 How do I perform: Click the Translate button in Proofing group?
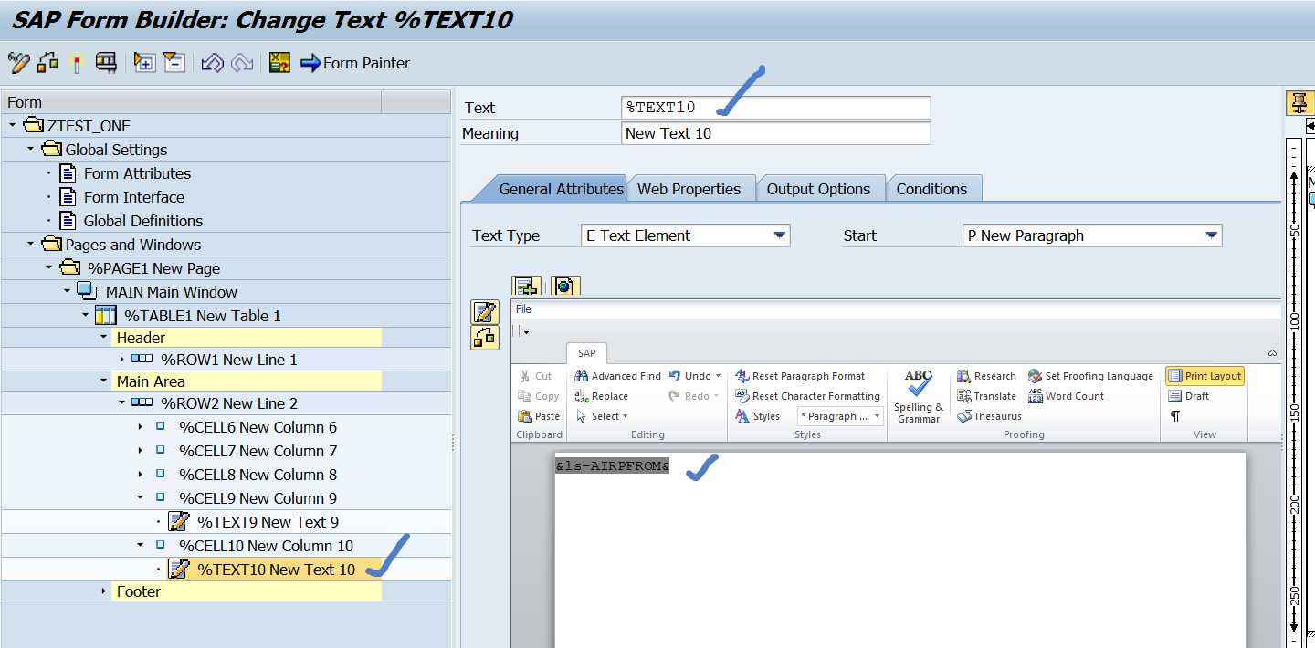tap(986, 395)
